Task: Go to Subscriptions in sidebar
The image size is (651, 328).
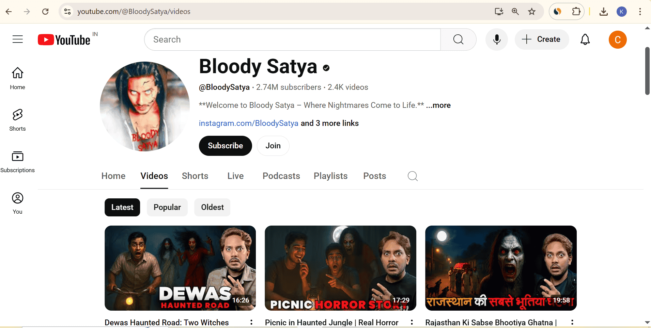Action: coord(17,162)
